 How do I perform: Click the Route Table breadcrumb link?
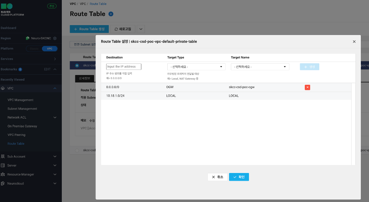(x=98, y=4)
